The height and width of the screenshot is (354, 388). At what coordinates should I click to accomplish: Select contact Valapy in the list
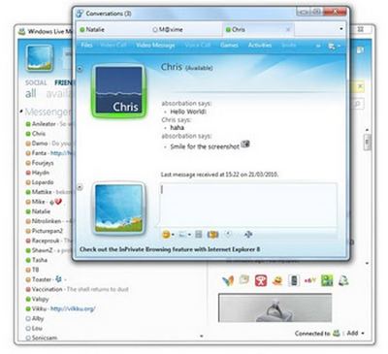tap(37, 299)
